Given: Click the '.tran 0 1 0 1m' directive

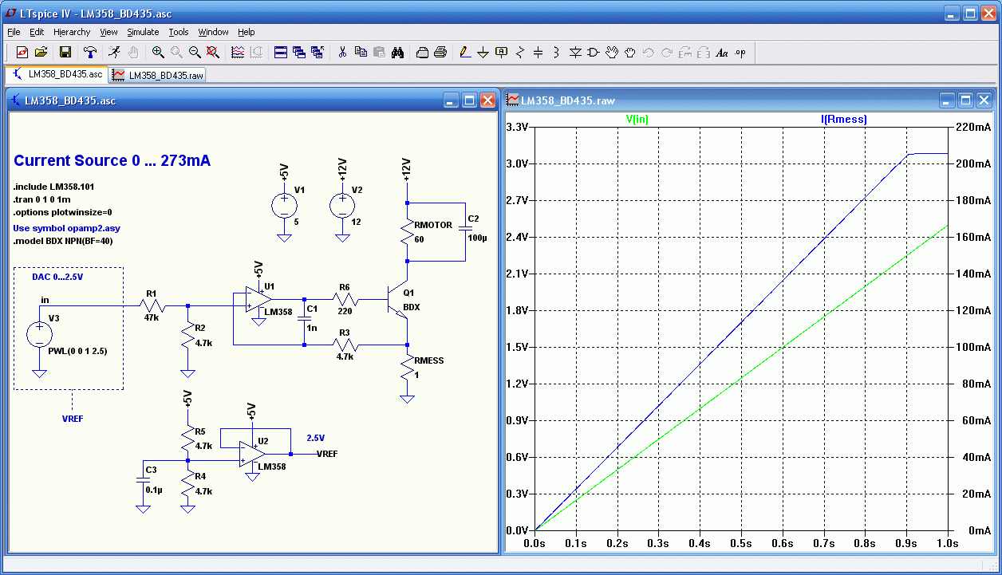Looking at the screenshot, I should [44, 199].
